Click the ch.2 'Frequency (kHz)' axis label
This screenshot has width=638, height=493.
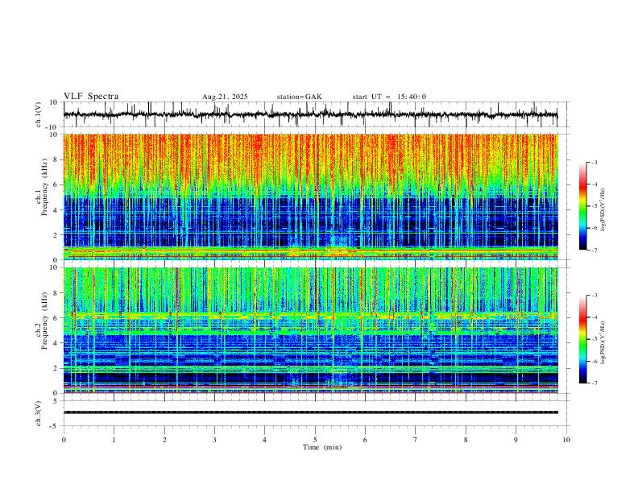pyautogui.click(x=45, y=320)
